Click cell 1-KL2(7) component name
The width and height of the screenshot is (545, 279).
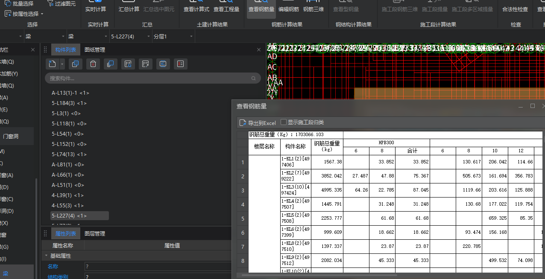pyautogui.click(x=296, y=176)
